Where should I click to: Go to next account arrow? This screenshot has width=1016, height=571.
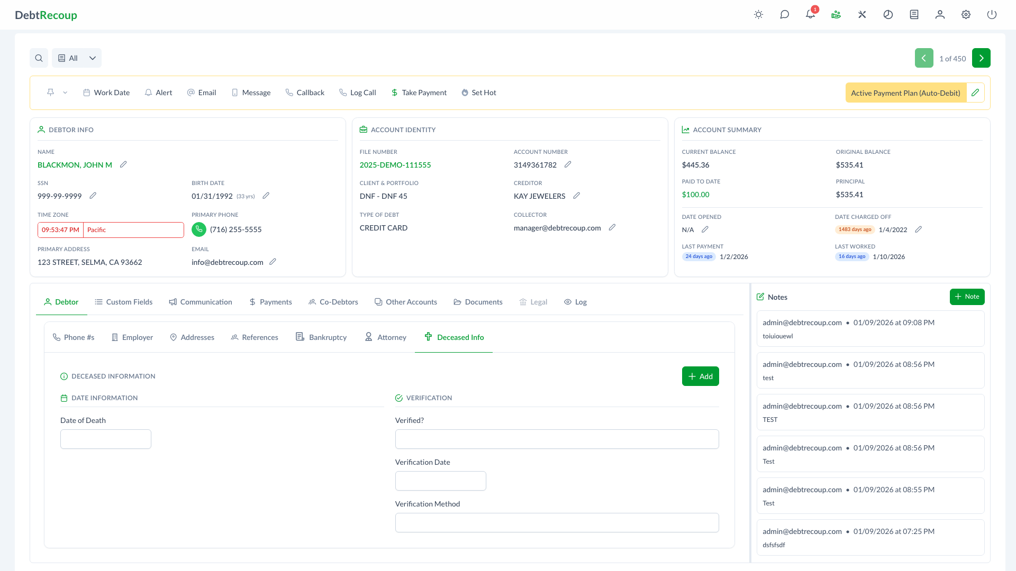click(x=981, y=58)
